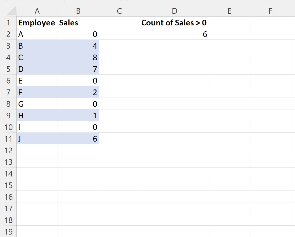Click the Sales value 8 for Employee C
The height and width of the screenshot is (237, 295).
78,57
